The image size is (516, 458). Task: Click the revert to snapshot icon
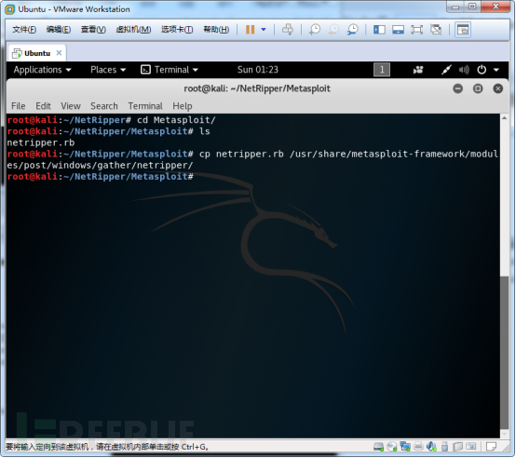[x=333, y=29]
